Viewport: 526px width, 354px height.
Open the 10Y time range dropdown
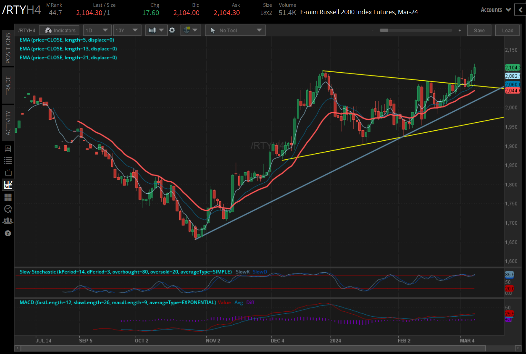pyautogui.click(x=127, y=30)
